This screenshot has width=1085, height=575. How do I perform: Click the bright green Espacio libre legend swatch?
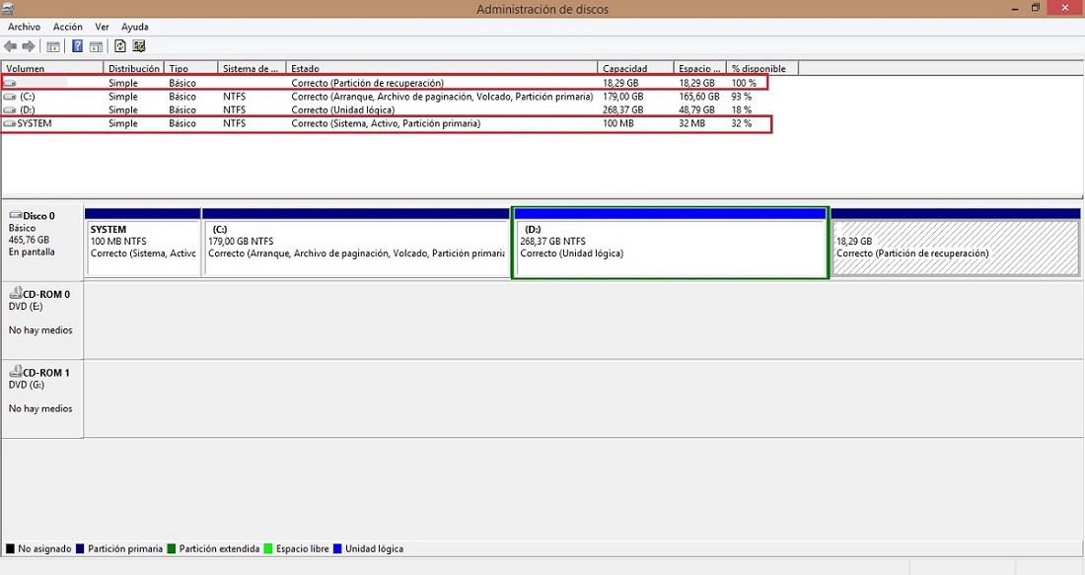[x=268, y=548]
